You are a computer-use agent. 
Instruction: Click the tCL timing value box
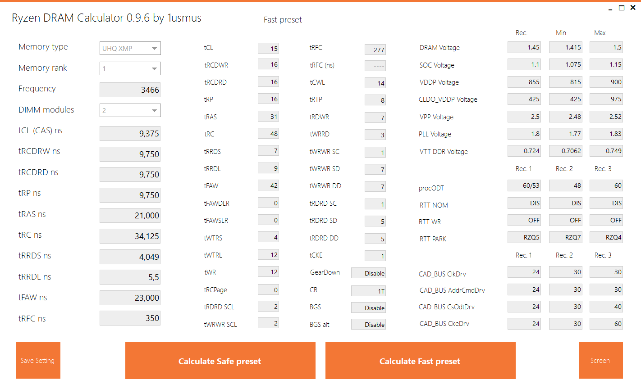click(268, 49)
